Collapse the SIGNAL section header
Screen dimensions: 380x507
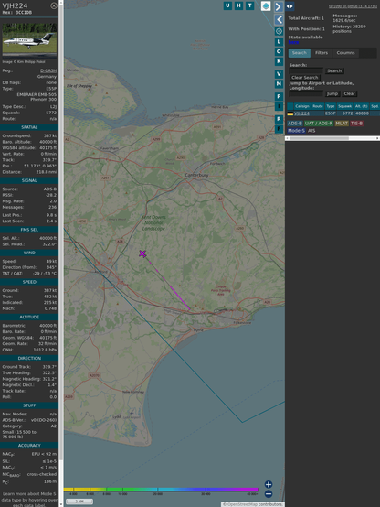(x=29, y=180)
